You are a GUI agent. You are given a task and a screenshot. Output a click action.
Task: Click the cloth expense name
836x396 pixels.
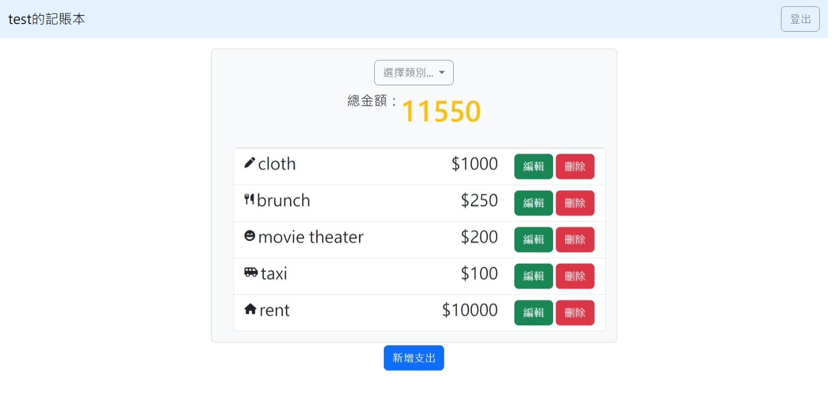(277, 164)
